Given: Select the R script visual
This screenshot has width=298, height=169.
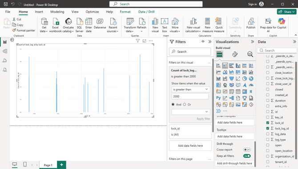Looking at the screenshot, I should click(251, 92).
